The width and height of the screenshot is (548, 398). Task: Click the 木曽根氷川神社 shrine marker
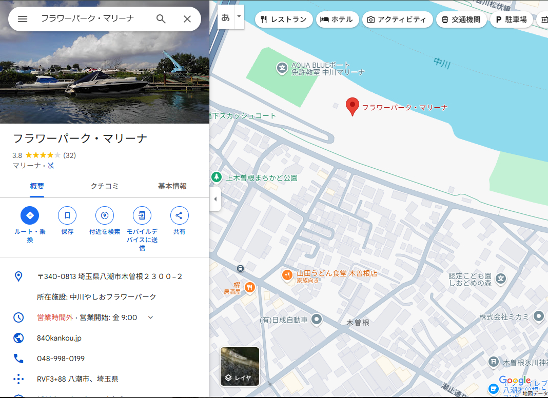[494, 362]
